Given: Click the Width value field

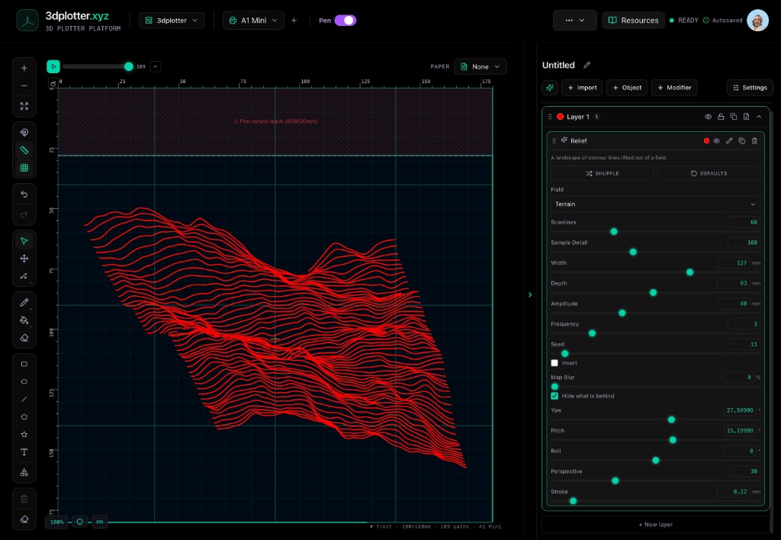Looking at the screenshot, I should click(734, 263).
